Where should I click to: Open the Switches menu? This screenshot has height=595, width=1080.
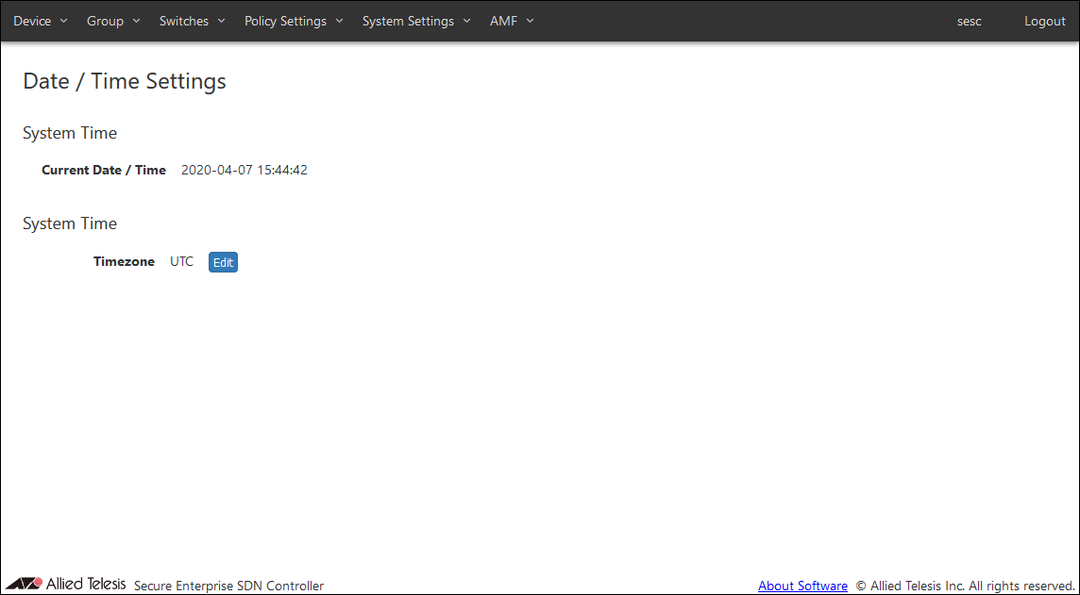click(192, 21)
